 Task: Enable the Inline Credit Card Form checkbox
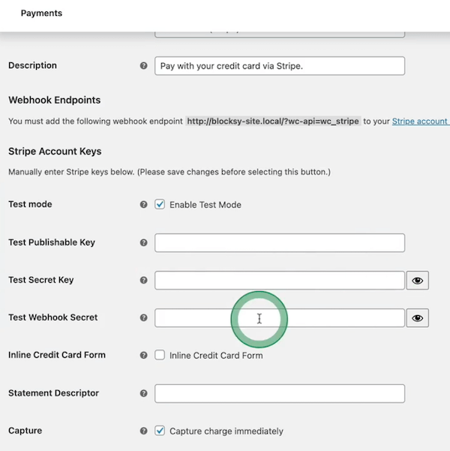pyautogui.click(x=160, y=356)
